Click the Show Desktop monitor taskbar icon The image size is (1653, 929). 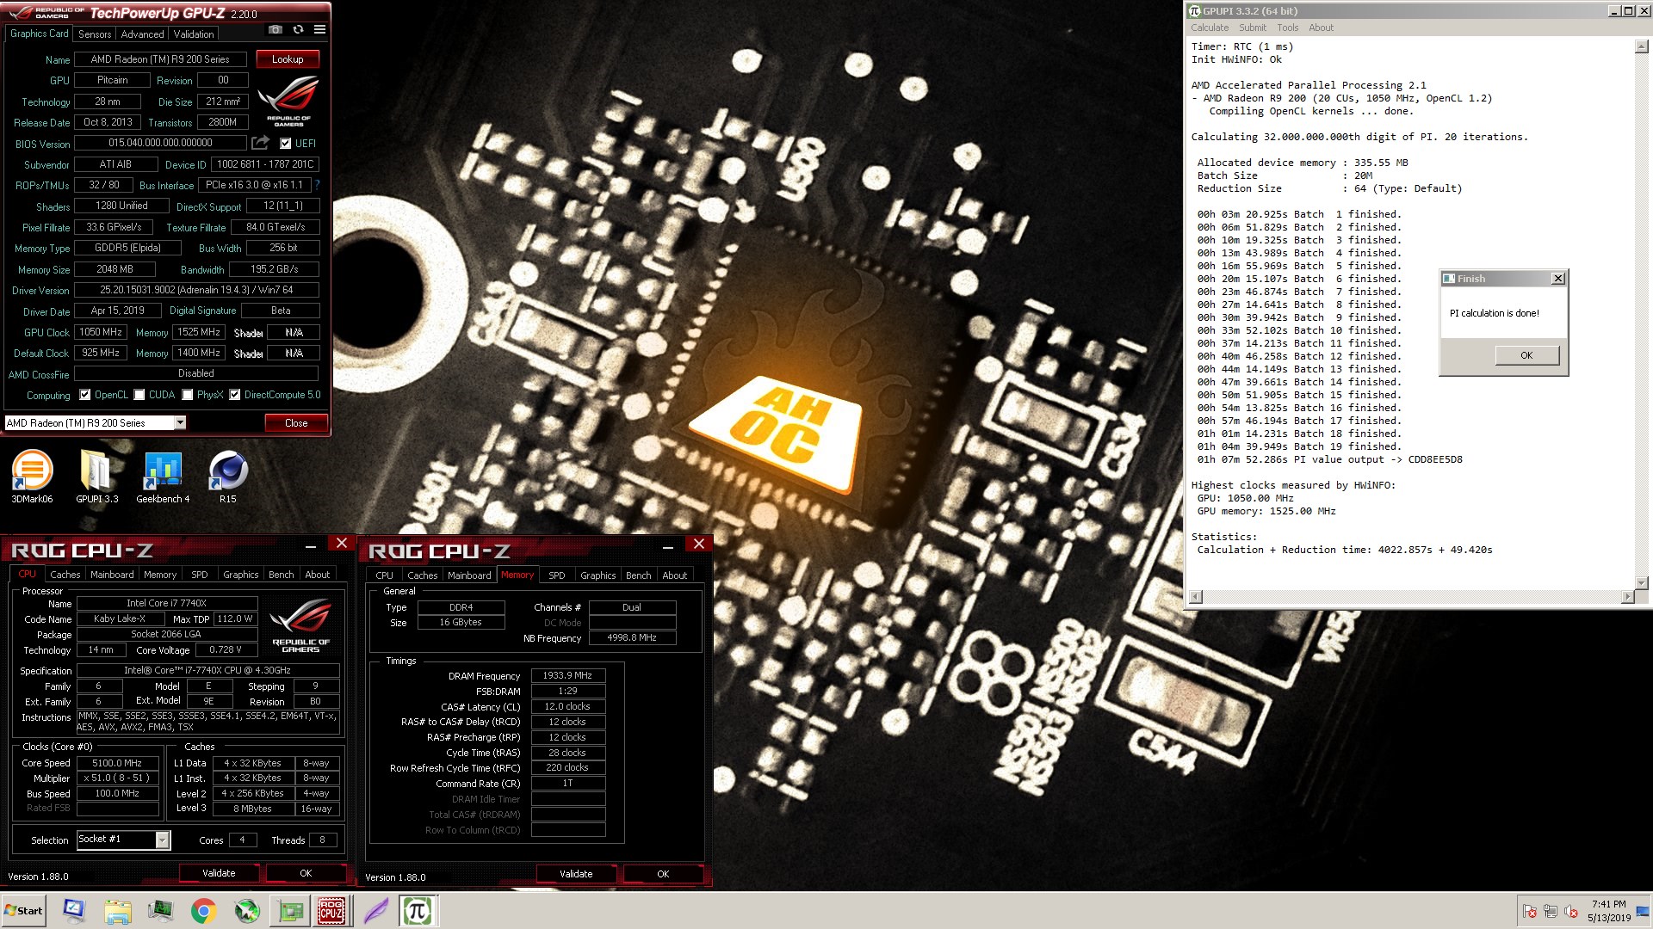[x=74, y=910]
